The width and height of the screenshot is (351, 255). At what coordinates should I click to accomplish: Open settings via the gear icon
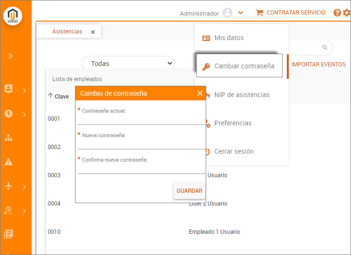[x=347, y=13]
